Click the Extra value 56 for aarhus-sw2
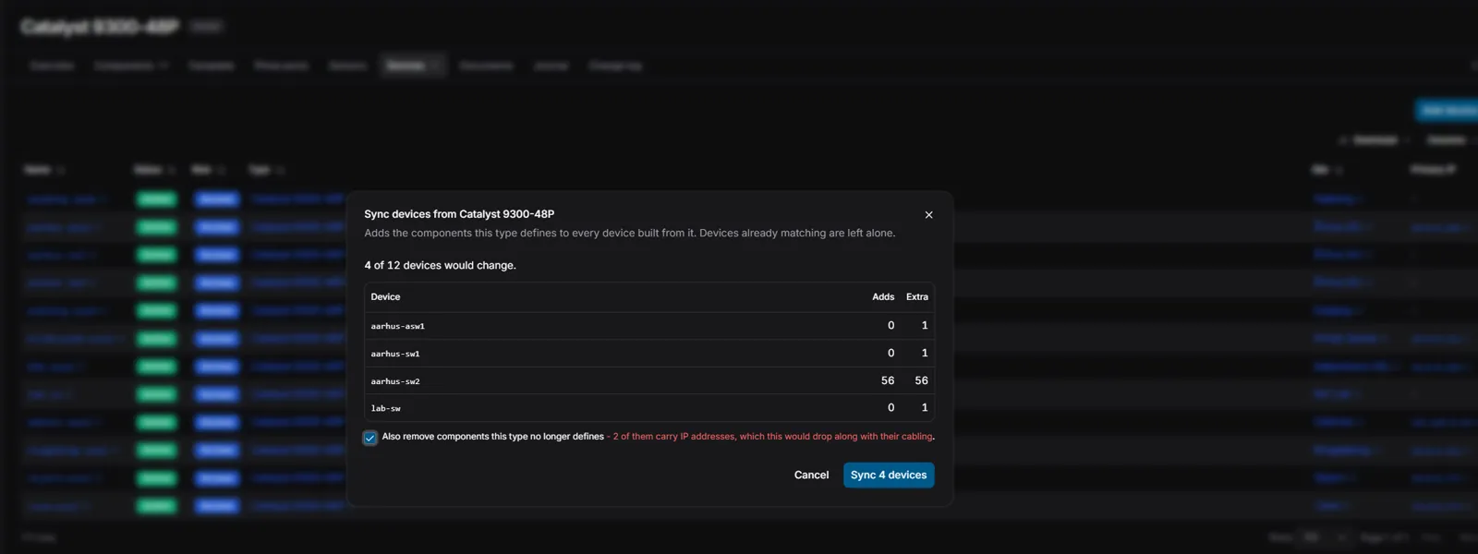1478x554 pixels. pos(921,380)
